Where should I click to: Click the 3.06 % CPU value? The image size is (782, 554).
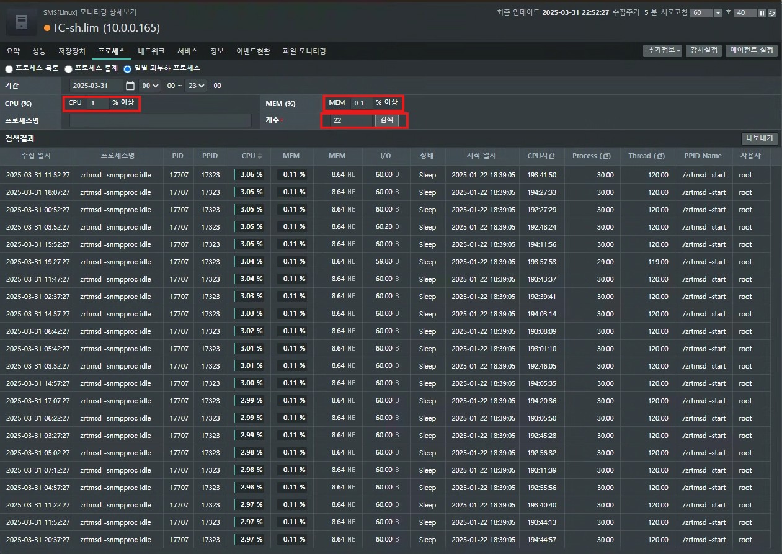tap(251, 175)
